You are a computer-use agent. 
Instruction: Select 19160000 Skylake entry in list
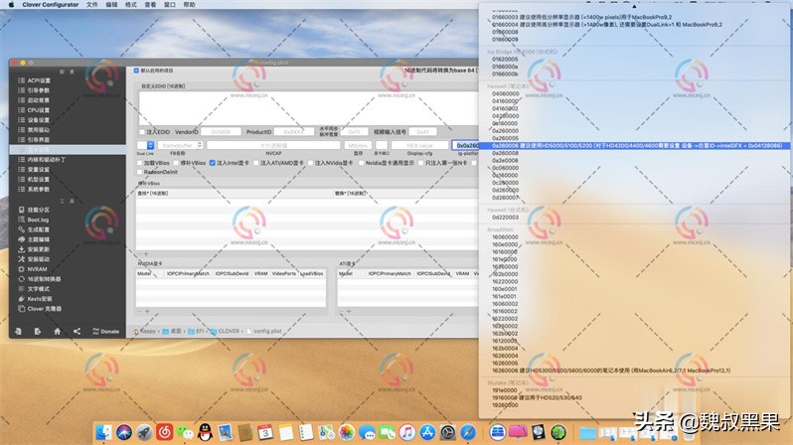536,397
